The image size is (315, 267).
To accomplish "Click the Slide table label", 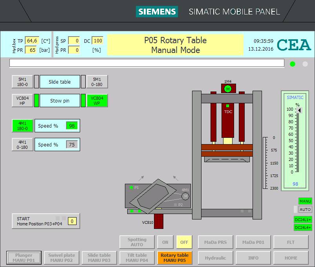I will (60, 82).
